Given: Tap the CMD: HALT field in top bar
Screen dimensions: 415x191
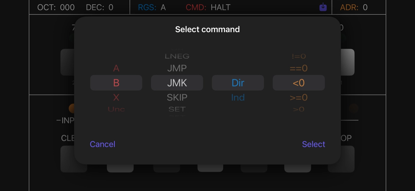Looking at the screenshot, I should click(208, 7).
